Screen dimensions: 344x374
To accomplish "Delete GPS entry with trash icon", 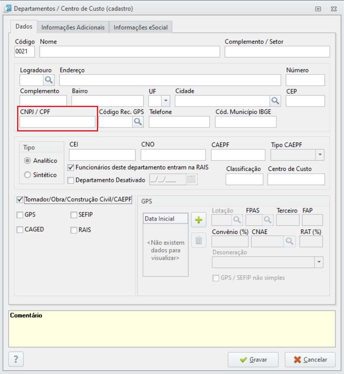I will pos(199,240).
